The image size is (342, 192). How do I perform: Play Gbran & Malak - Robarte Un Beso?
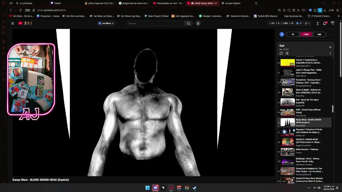coord(304,93)
